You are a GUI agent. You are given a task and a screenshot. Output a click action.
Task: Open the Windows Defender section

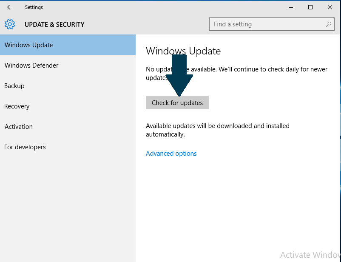(x=68, y=65)
